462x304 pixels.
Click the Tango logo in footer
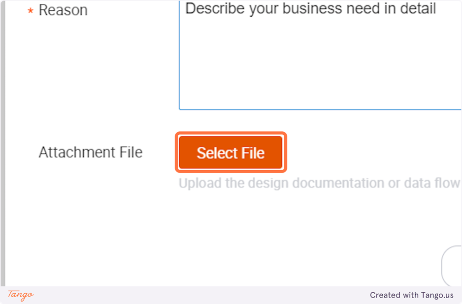[x=21, y=295]
